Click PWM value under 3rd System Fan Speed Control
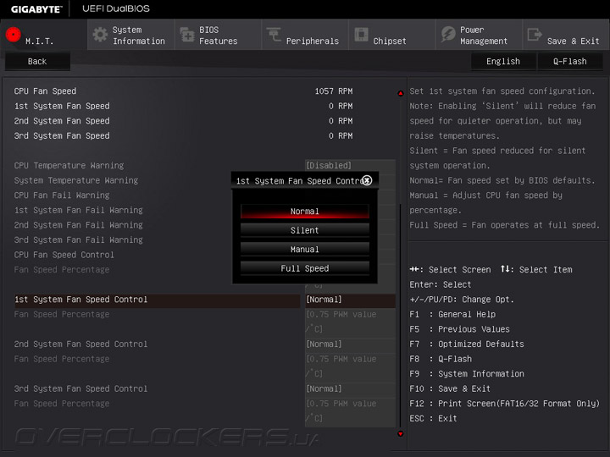Screen dimensions: 610x457 click(350, 410)
